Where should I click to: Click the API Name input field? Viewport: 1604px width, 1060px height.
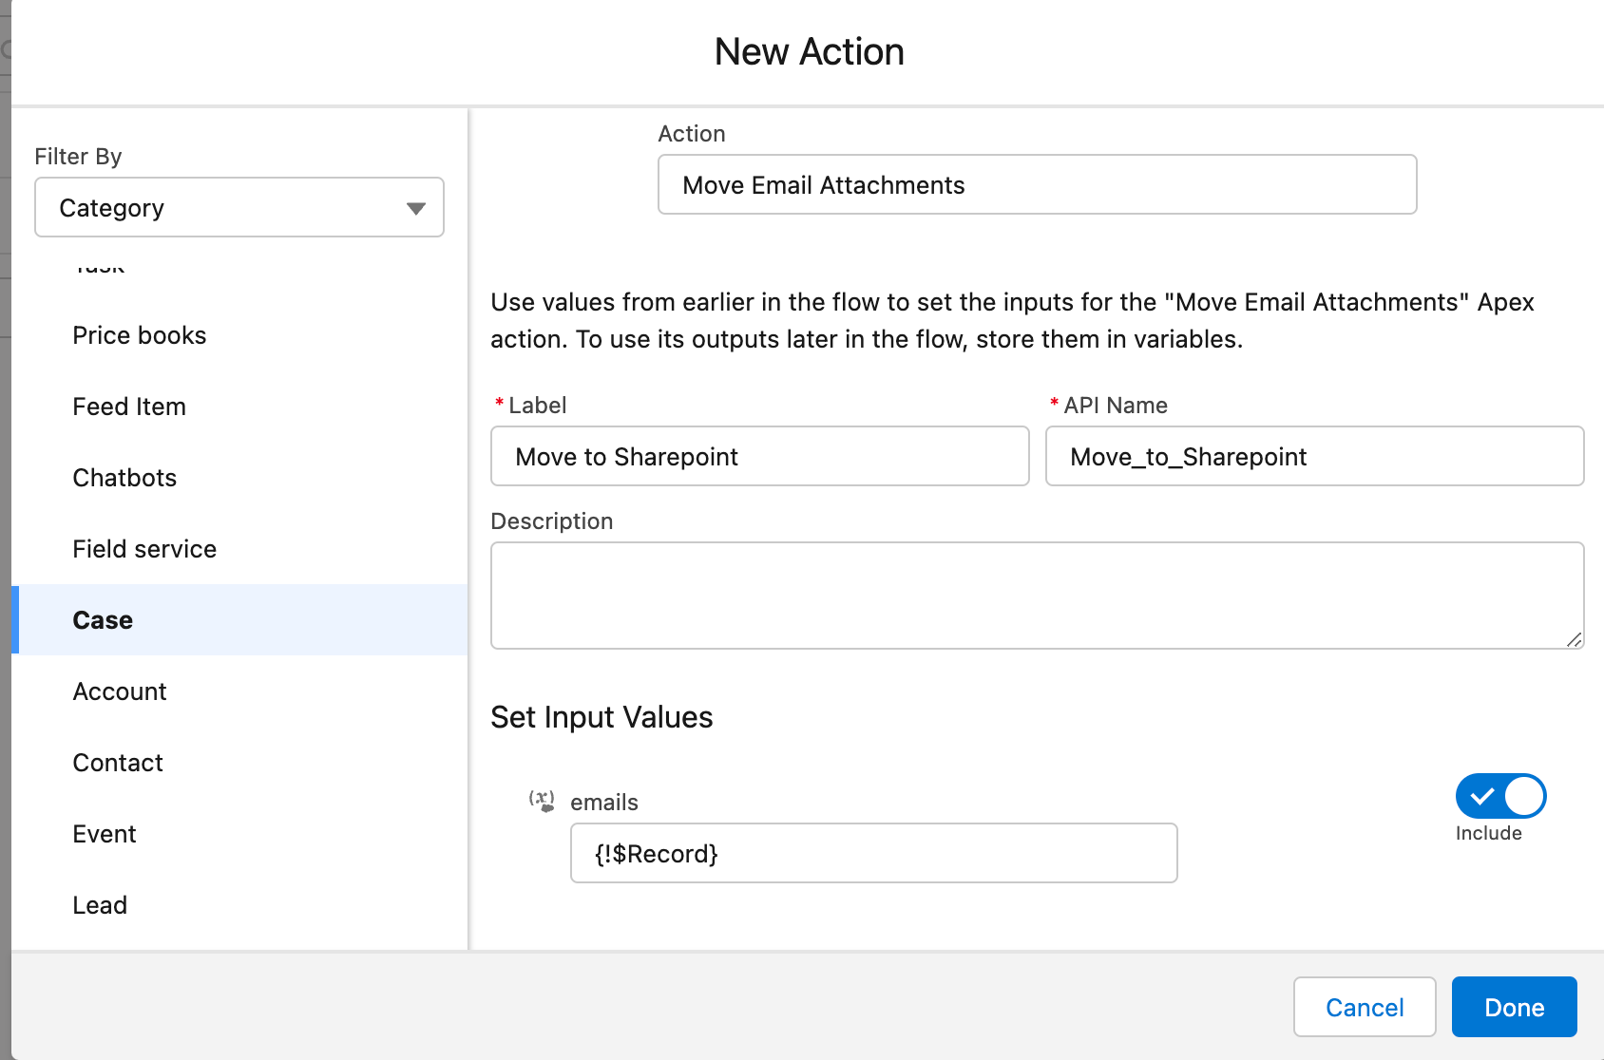click(1314, 457)
